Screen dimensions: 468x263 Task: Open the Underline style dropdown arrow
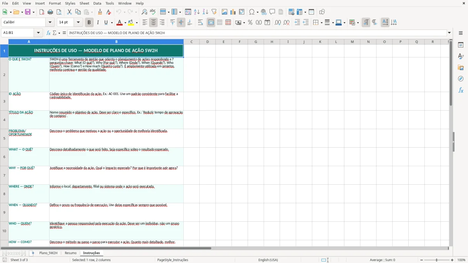click(x=111, y=23)
